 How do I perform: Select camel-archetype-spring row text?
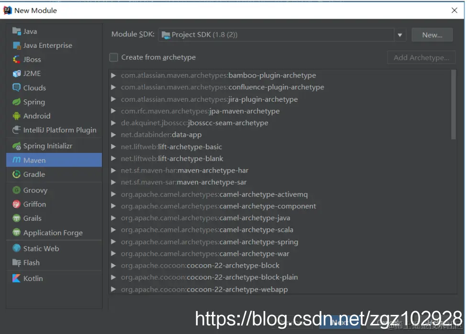point(210,242)
